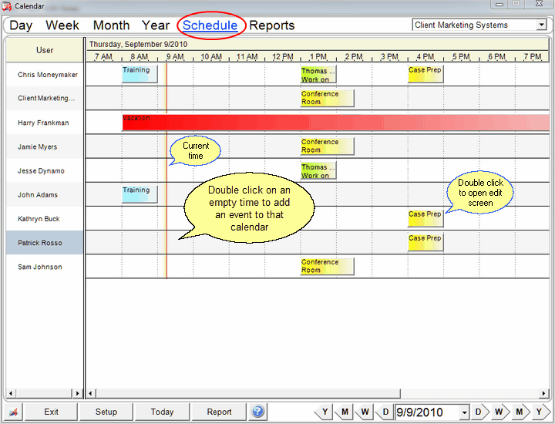Viewport: 555px width, 424px height.
Task: Advance one week with forward W arrow
Action: 499,412
